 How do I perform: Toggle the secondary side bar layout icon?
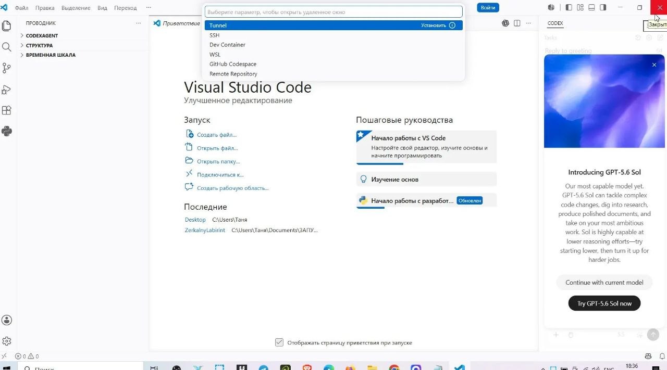point(603,7)
